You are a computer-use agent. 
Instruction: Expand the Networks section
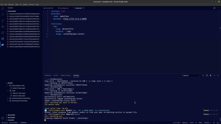coord(7,117)
